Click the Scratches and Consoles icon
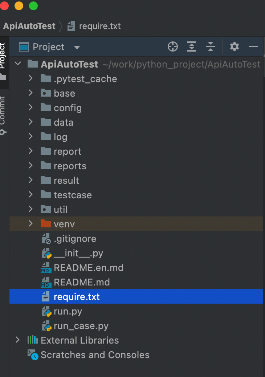Image resolution: width=265 pixels, height=377 pixels. point(33,355)
